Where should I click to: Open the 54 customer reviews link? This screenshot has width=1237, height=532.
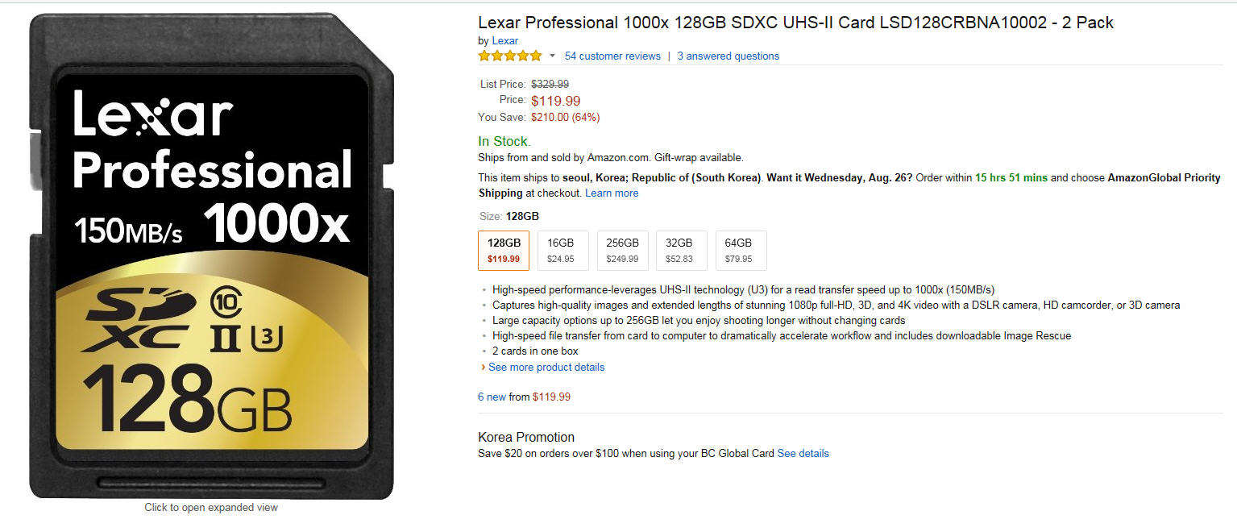pos(612,56)
